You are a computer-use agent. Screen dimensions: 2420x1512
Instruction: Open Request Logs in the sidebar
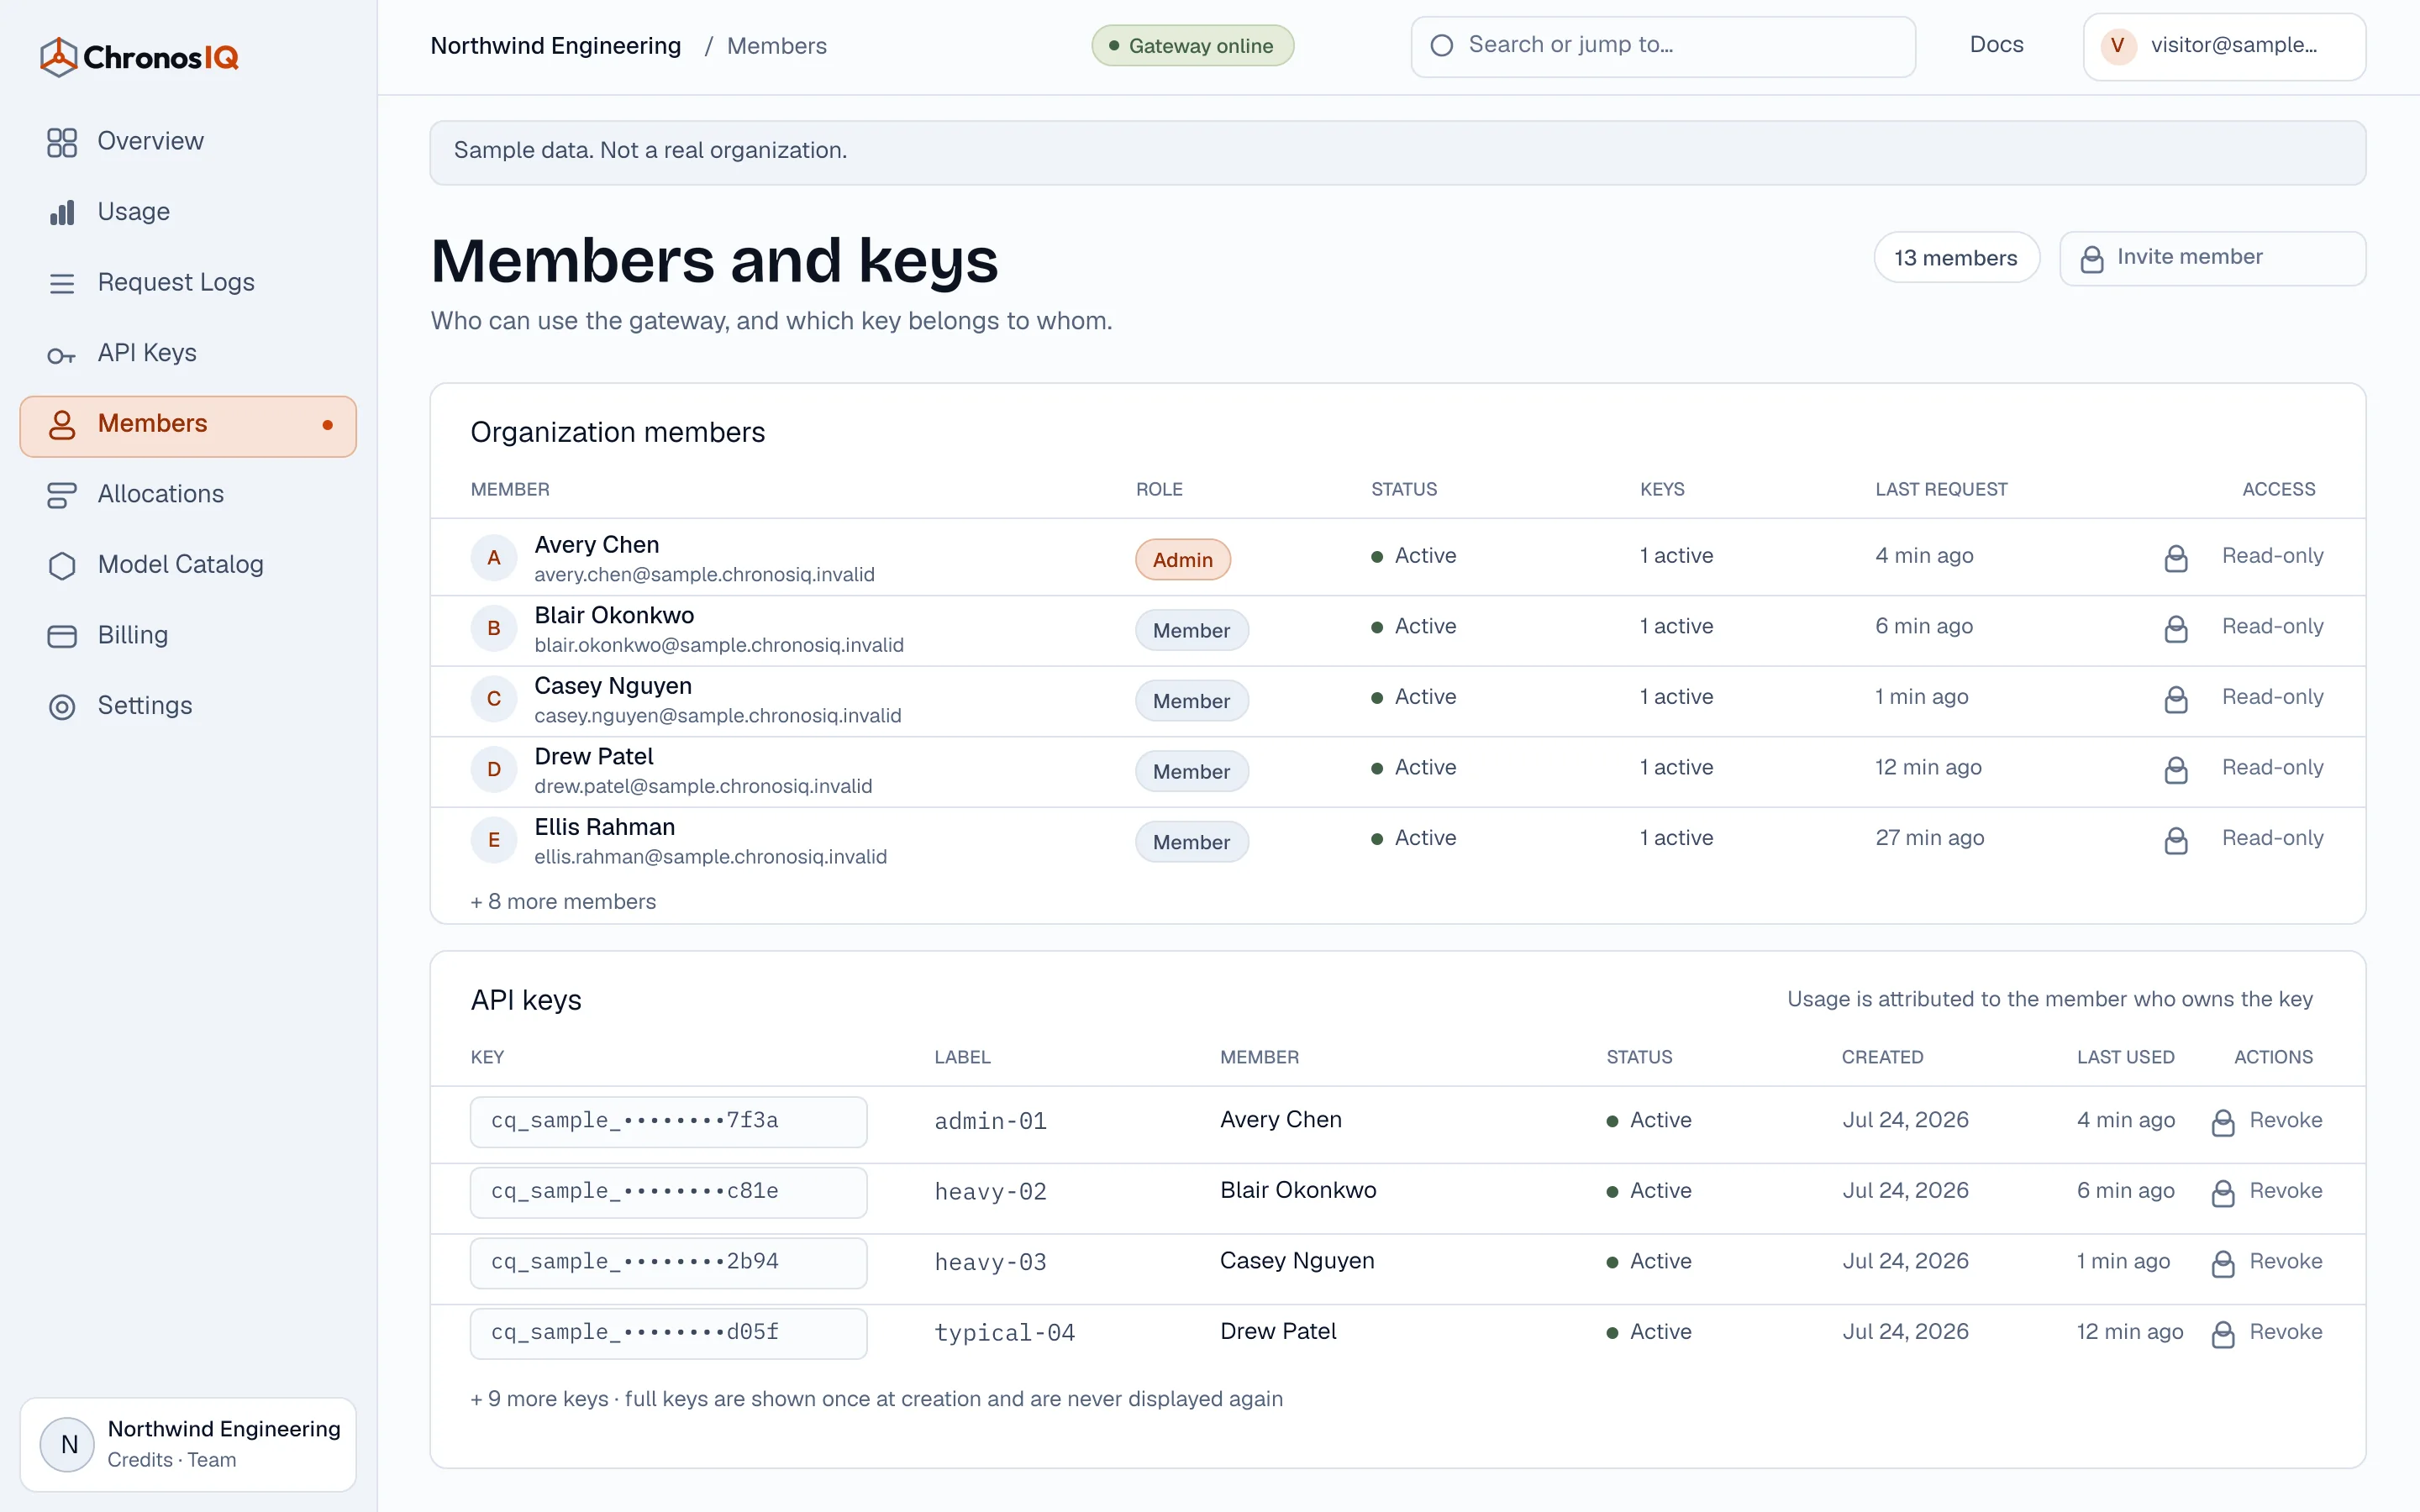[x=188, y=283]
